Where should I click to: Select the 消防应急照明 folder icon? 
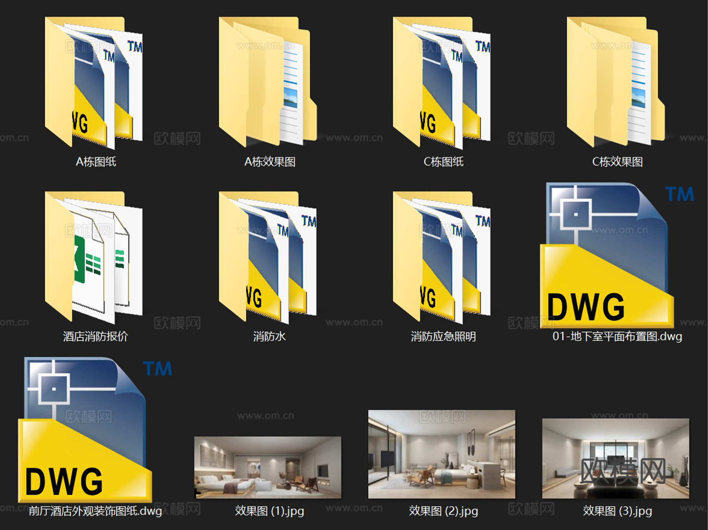point(442,258)
